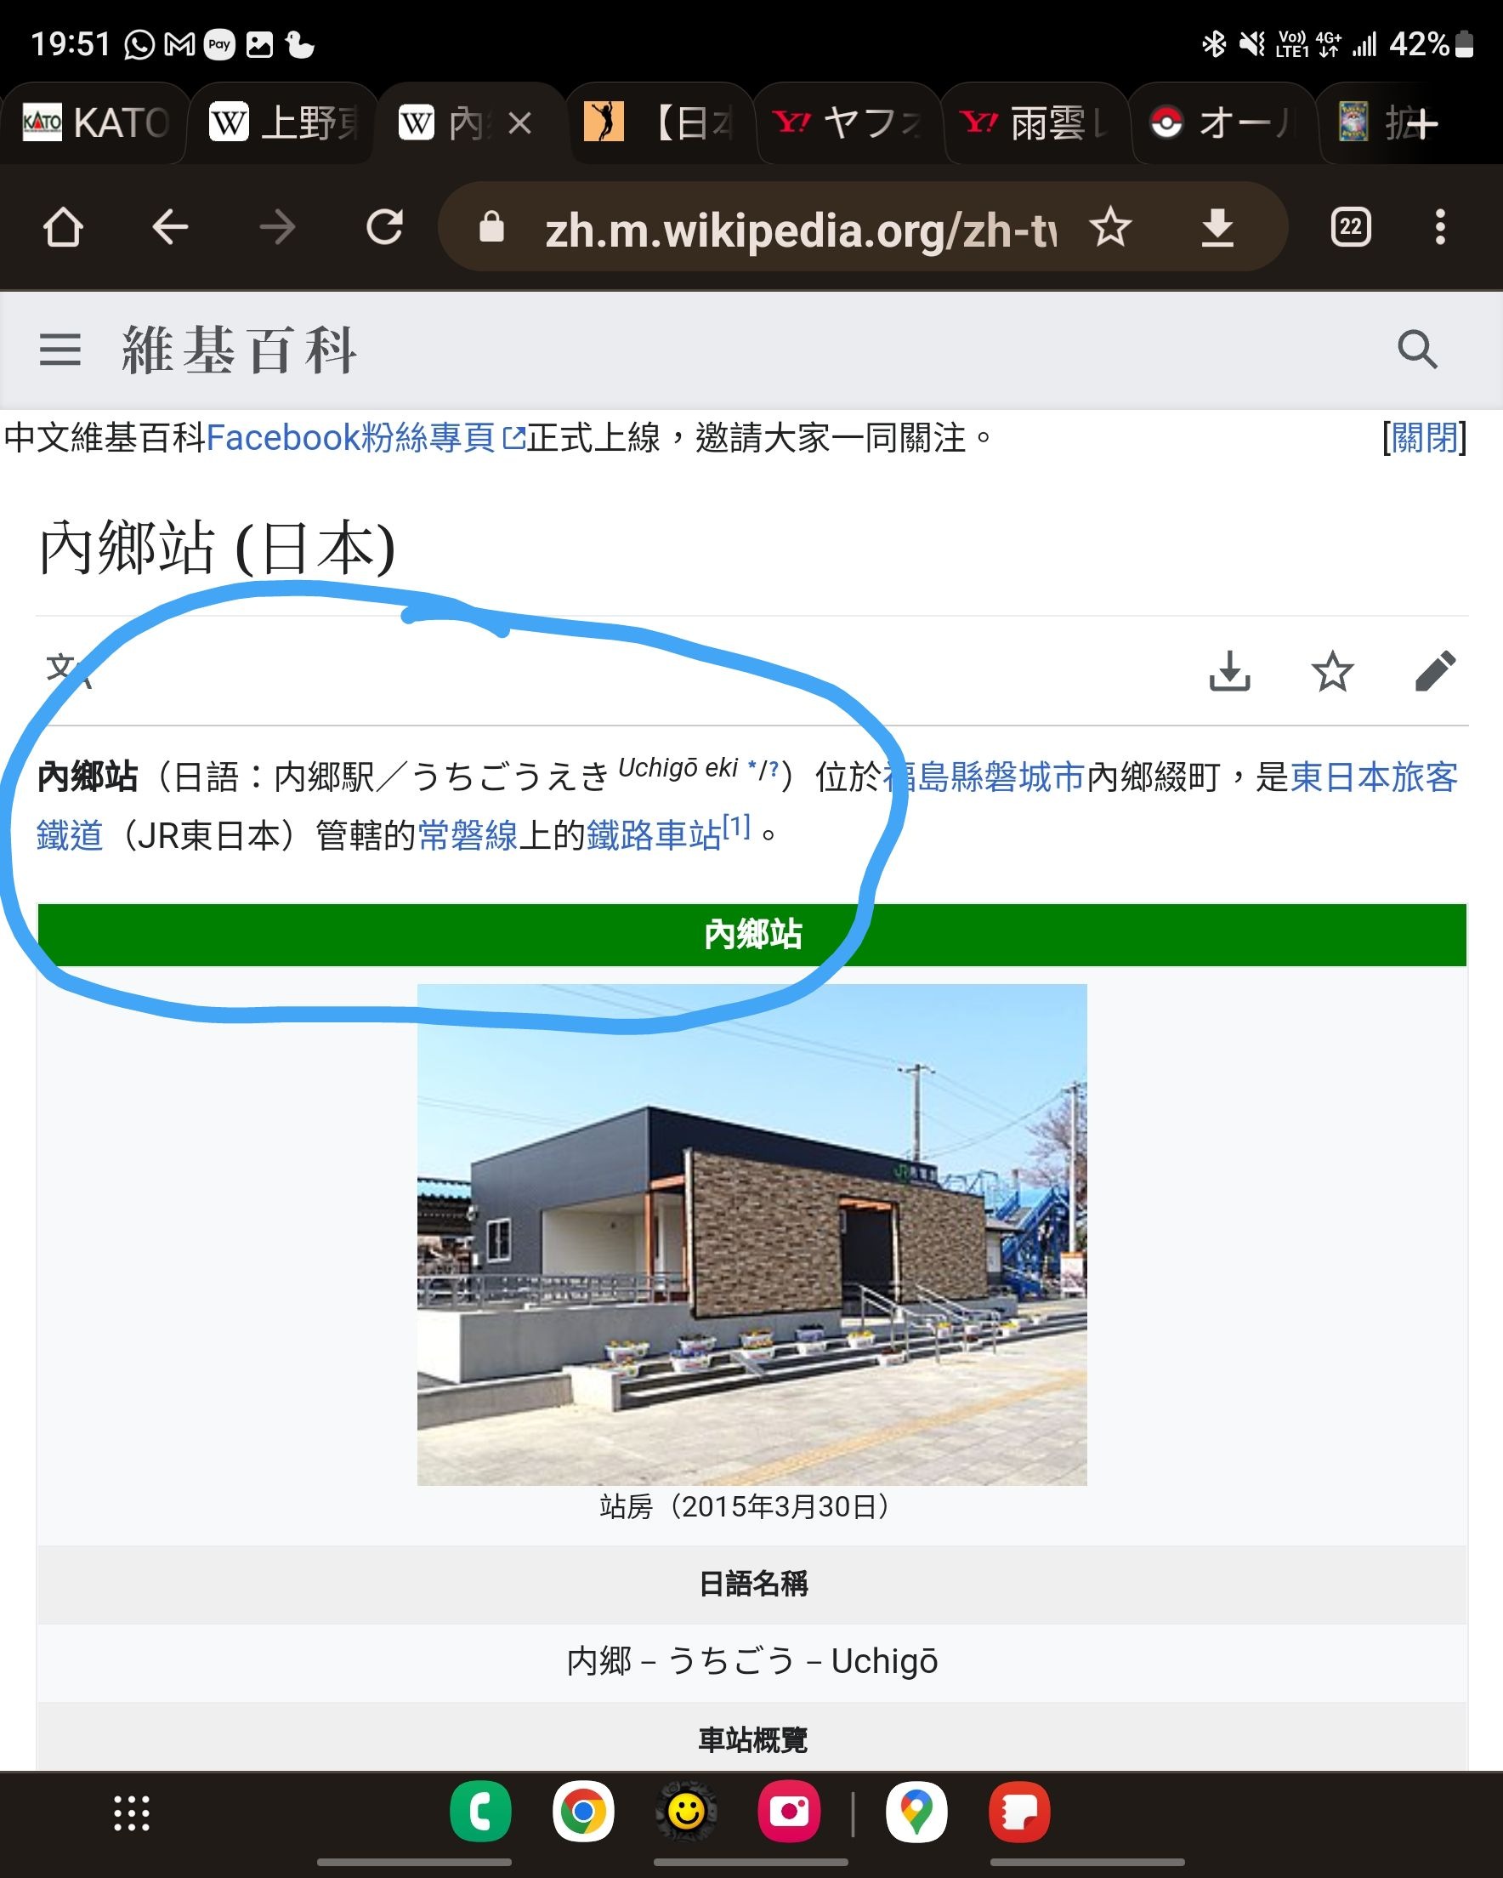Tap the edit pencil icon
This screenshot has width=1503, height=1878.
pos(1434,671)
